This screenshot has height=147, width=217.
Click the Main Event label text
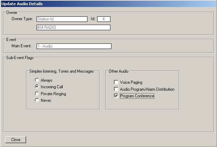[22, 46]
